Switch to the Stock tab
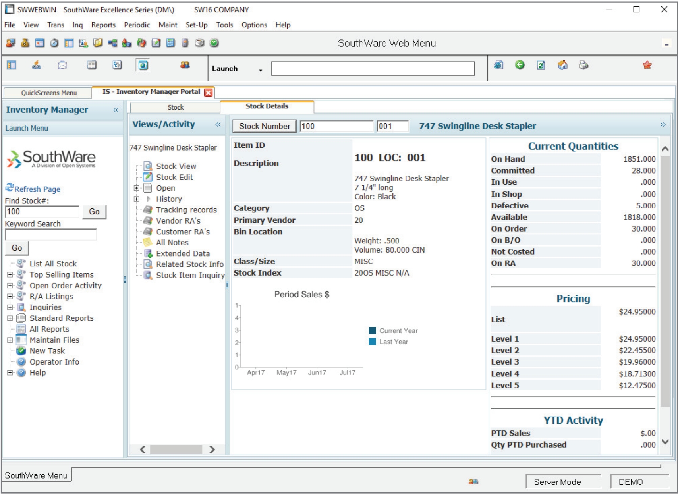680x496 pixels. 176,107
